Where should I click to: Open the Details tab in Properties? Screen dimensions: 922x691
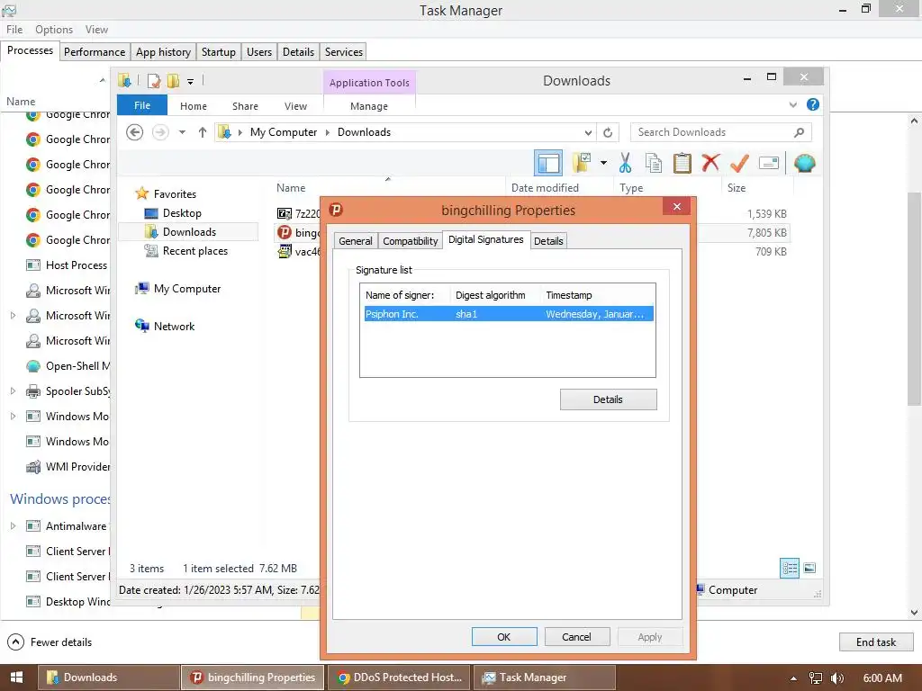pyautogui.click(x=548, y=241)
